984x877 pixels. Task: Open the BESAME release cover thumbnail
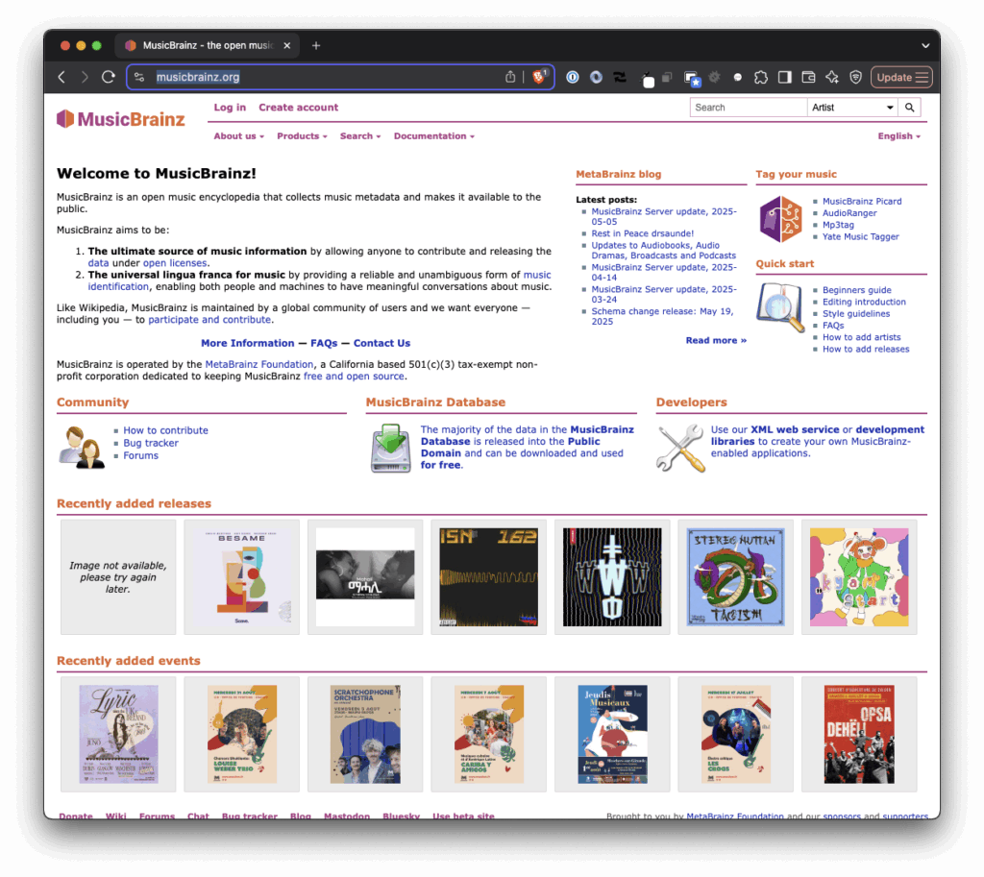point(241,577)
